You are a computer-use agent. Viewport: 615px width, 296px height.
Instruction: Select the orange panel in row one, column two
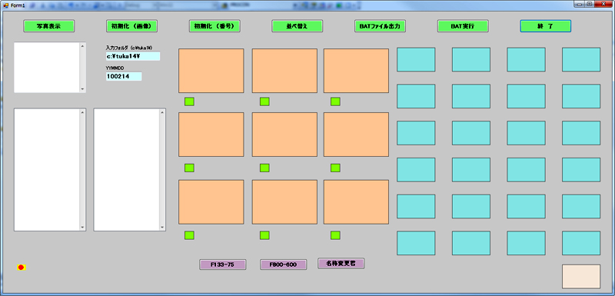pyautogui.click(x=284, y=71)
